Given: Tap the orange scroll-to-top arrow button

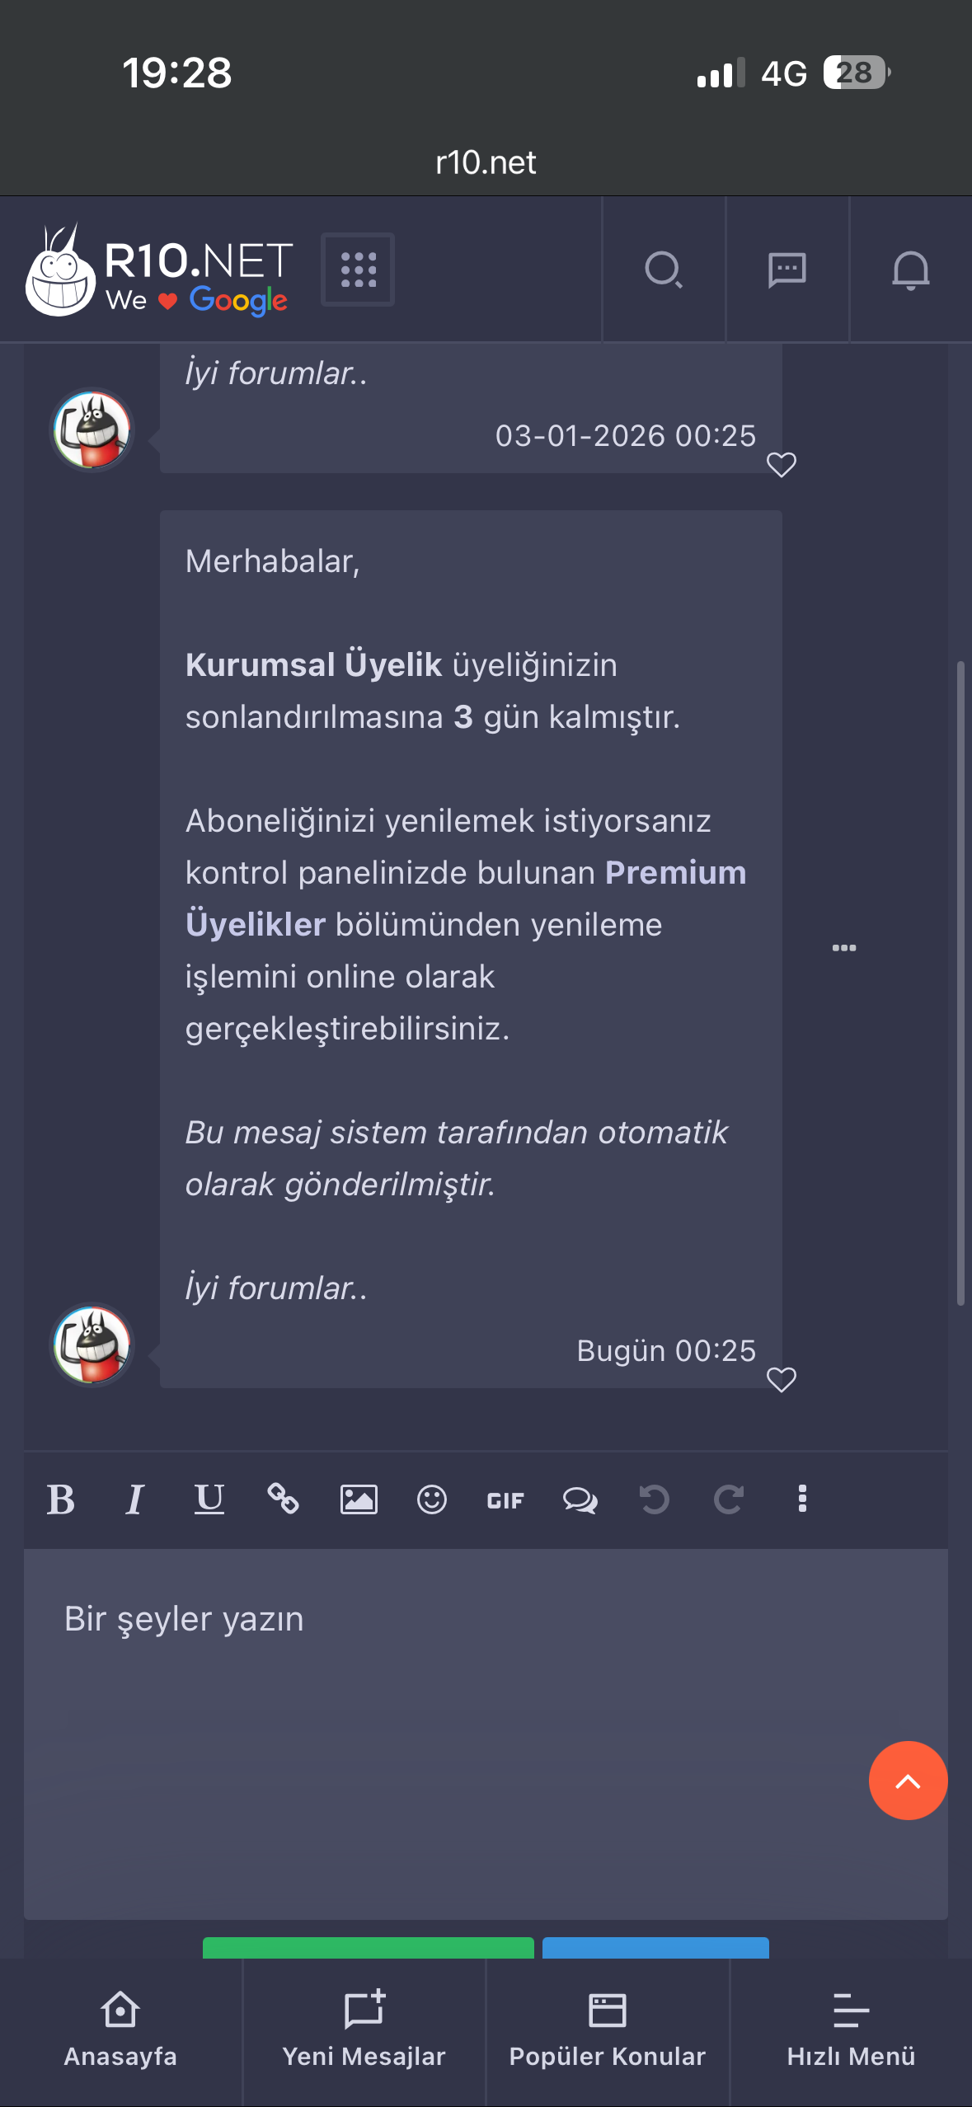Looking at the screenshot, I should point(908,1781).
